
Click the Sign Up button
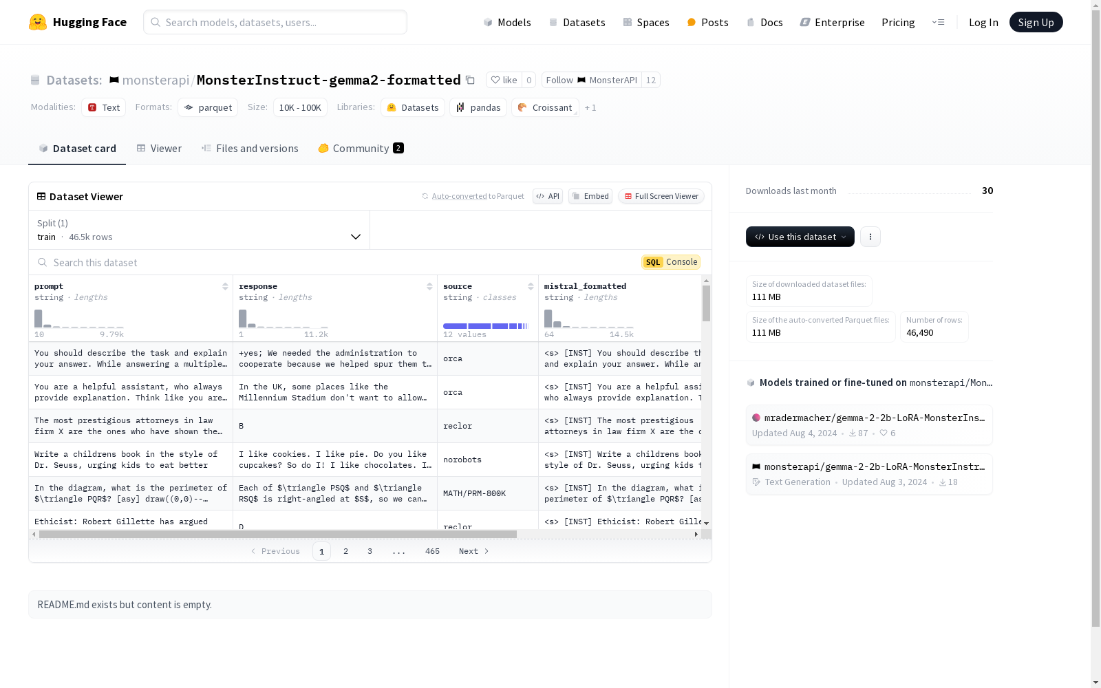click(x=1036, y=22)
